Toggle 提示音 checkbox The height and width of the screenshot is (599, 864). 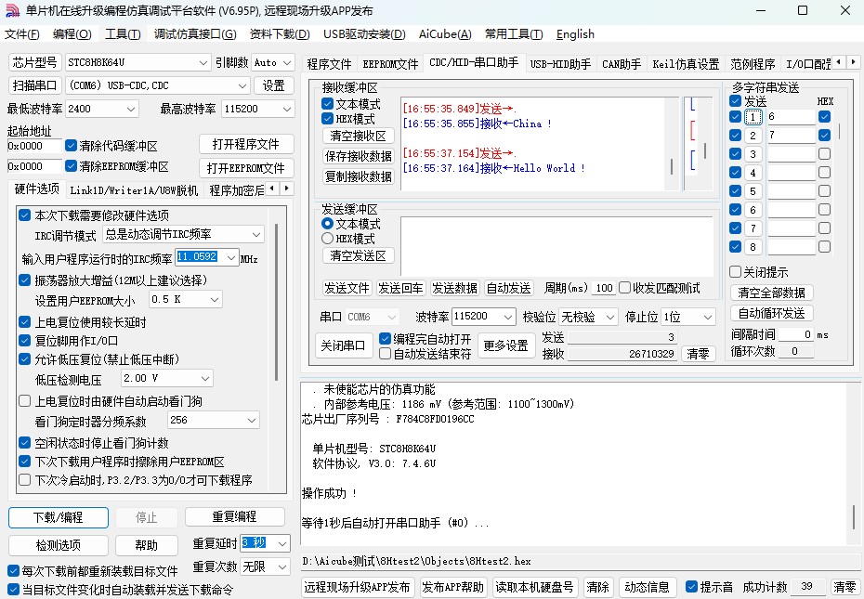pyautogui.click(x=691, y=586)
